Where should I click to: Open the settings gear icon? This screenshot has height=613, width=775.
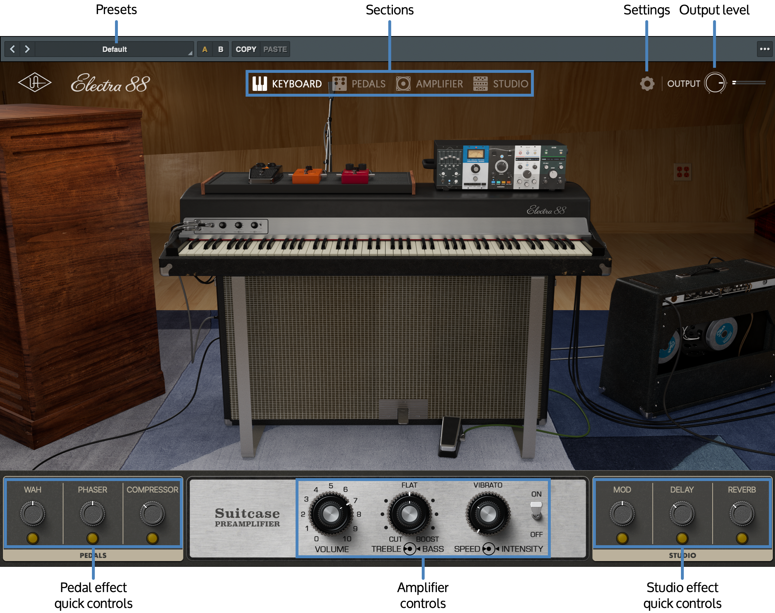(647, 84)
